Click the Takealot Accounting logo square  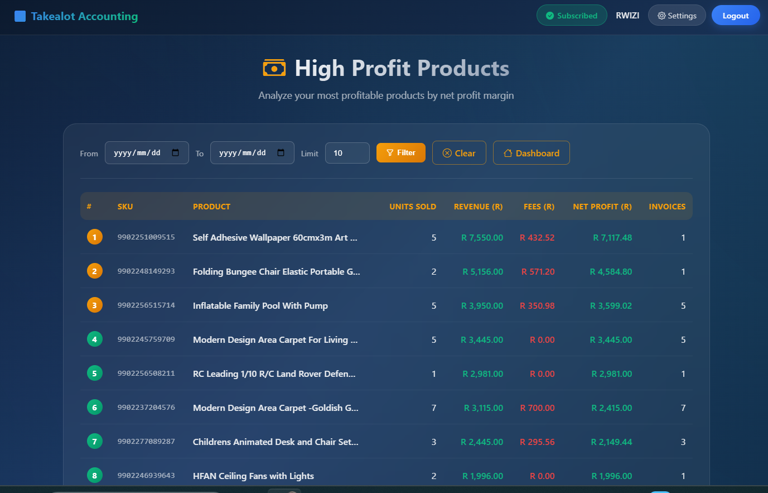click(x=20, y=16)
